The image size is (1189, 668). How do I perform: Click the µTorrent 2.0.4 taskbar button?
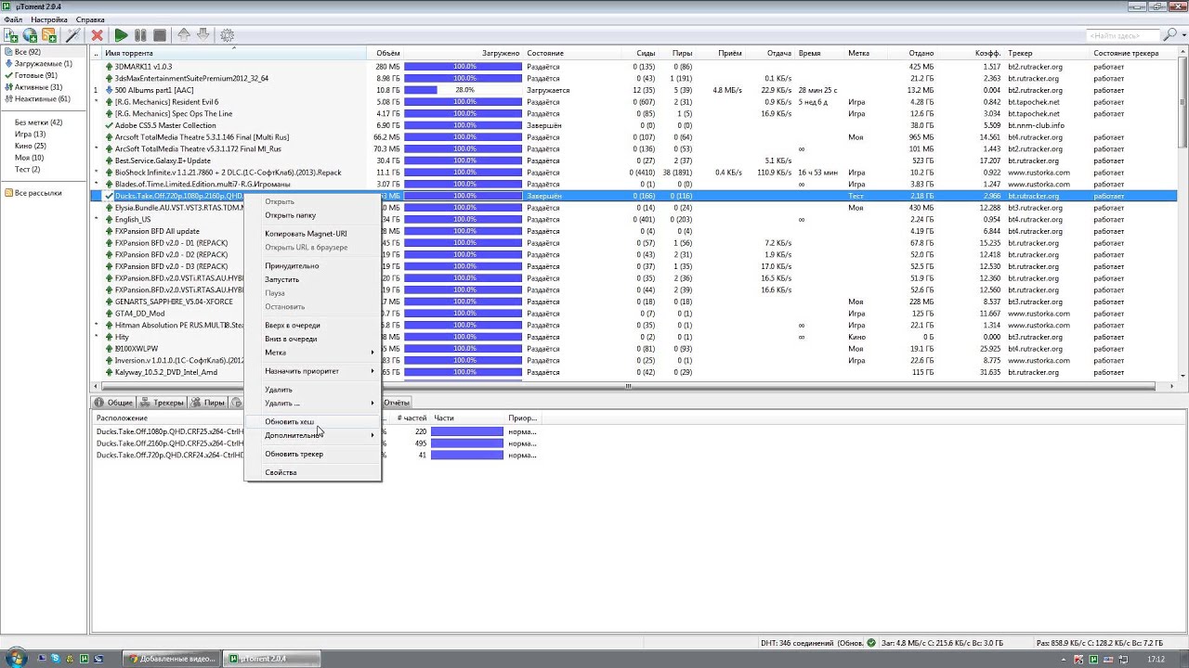pyautogui.click(x=271, y=659)
